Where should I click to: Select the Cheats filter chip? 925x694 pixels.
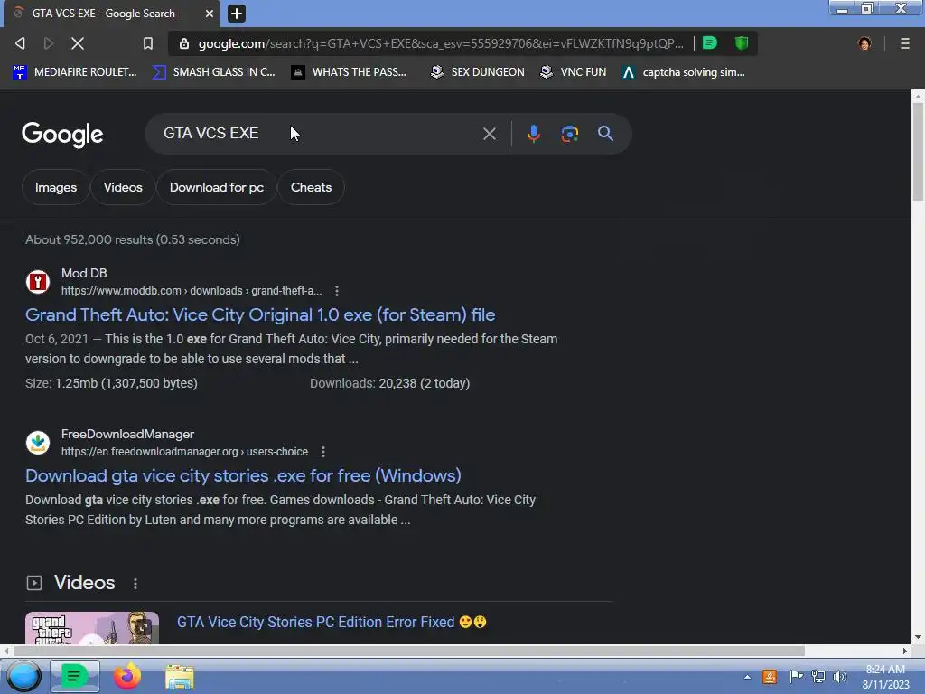tap(311, 187)
